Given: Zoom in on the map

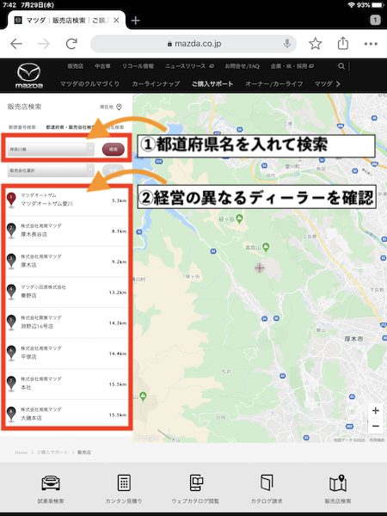Looking at the screenshot, I should click(x=376, y=410).
